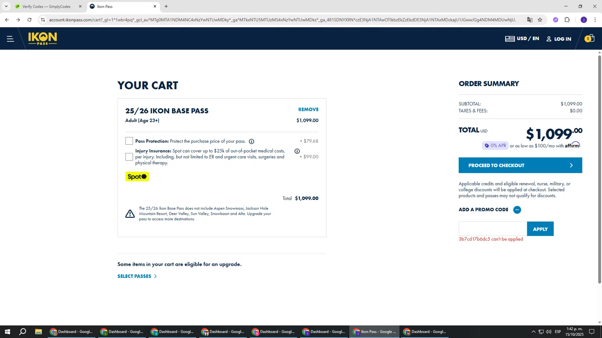Open Chrome three-dot menu
The image size is (602, 338).
coord(595,20)
